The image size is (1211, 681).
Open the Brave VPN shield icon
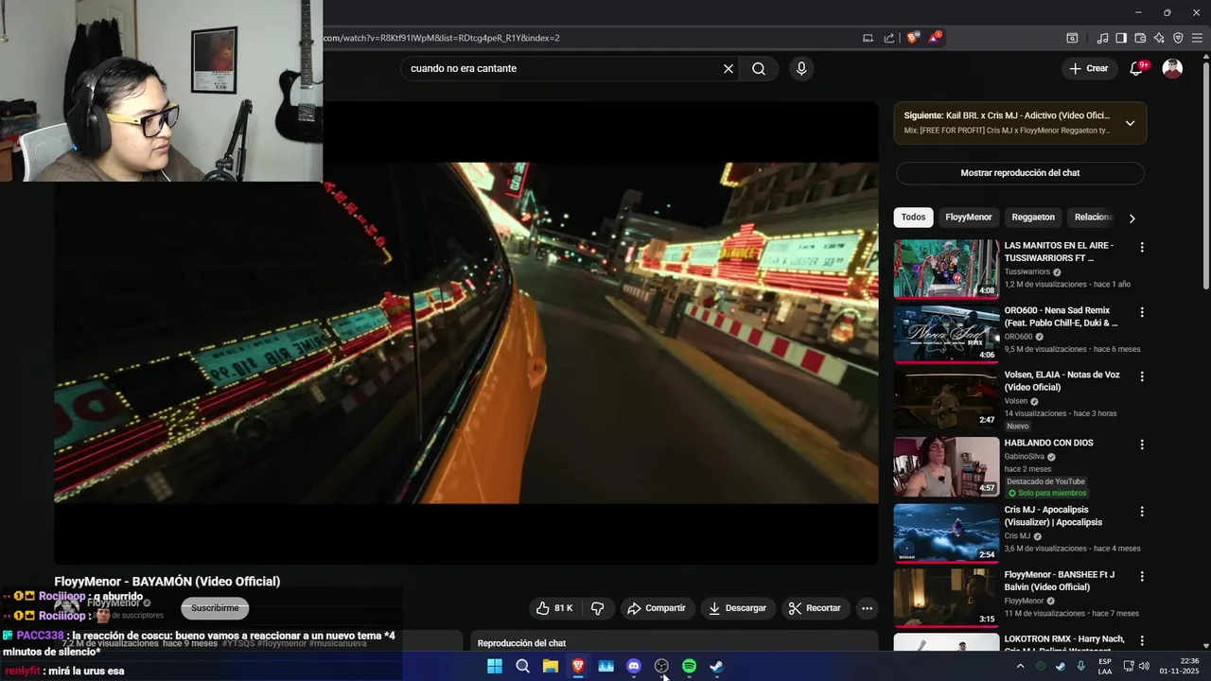(1178, 38)
